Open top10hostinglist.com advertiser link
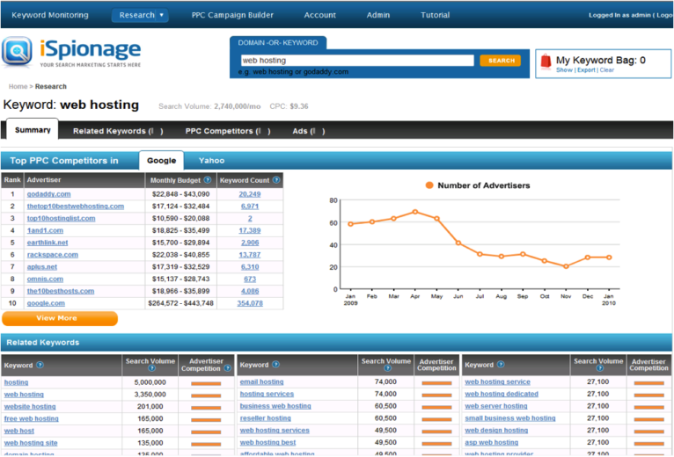Viewport: 674px width, 457px height. [x=61, y=218]
